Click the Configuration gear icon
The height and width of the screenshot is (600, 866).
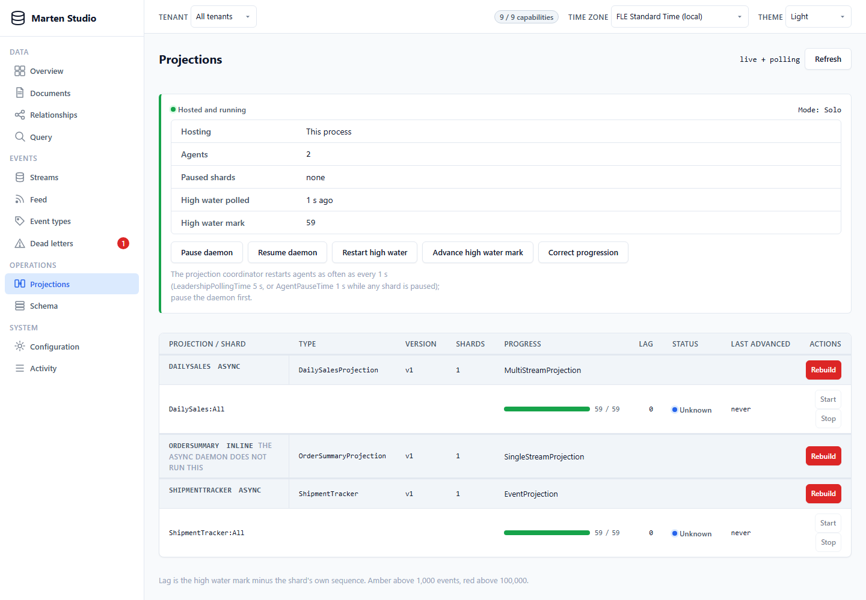point(20,347)
